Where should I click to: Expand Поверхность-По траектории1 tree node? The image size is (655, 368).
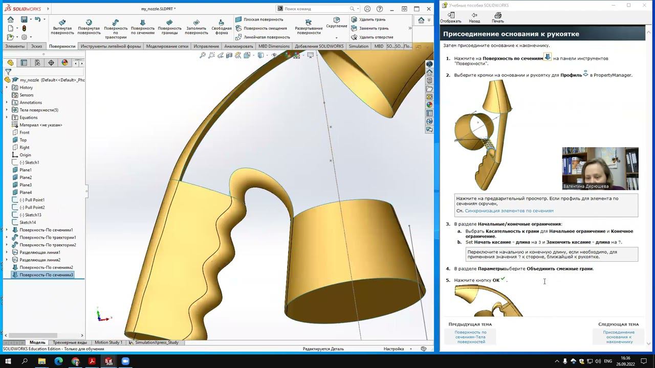click(x=7, y=237)
